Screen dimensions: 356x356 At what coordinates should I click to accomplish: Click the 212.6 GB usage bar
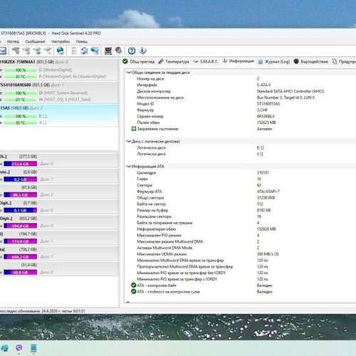click(x=21, y=164)
